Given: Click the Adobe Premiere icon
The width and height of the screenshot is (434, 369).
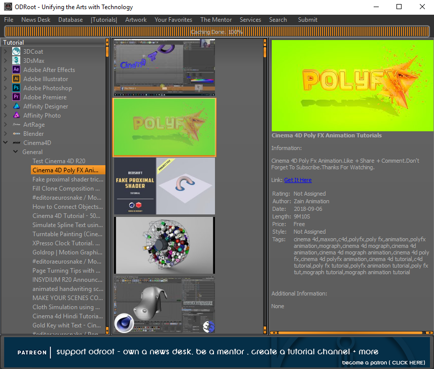Looking at the screenshot, I should tap(16, 97).
